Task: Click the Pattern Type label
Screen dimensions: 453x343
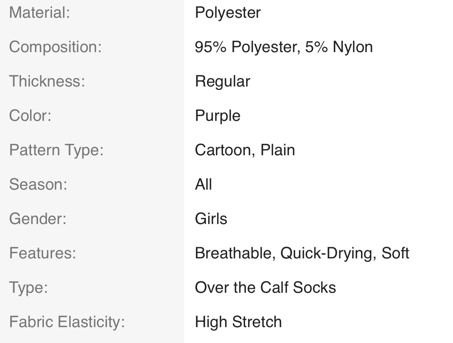Action: [57, 150]
